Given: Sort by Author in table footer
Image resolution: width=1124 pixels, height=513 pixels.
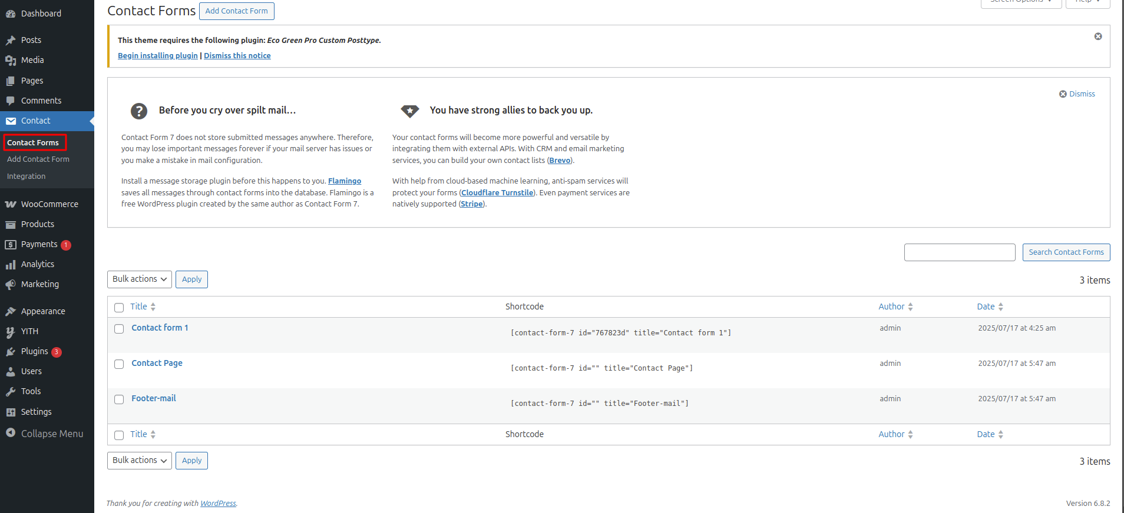Looking at the screenshot, I should (895, 434).
